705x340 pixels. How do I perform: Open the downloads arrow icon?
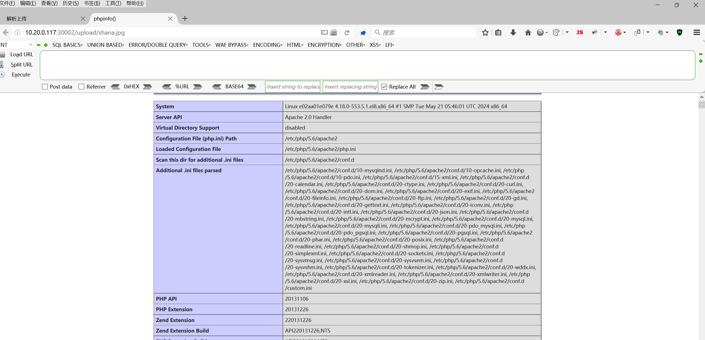[x=513, y=33]
